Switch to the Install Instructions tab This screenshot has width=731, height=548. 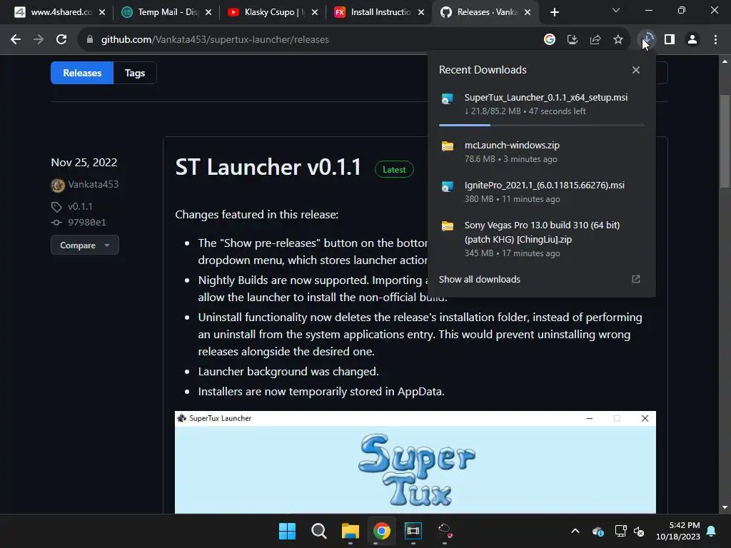(x=379, y=12)
